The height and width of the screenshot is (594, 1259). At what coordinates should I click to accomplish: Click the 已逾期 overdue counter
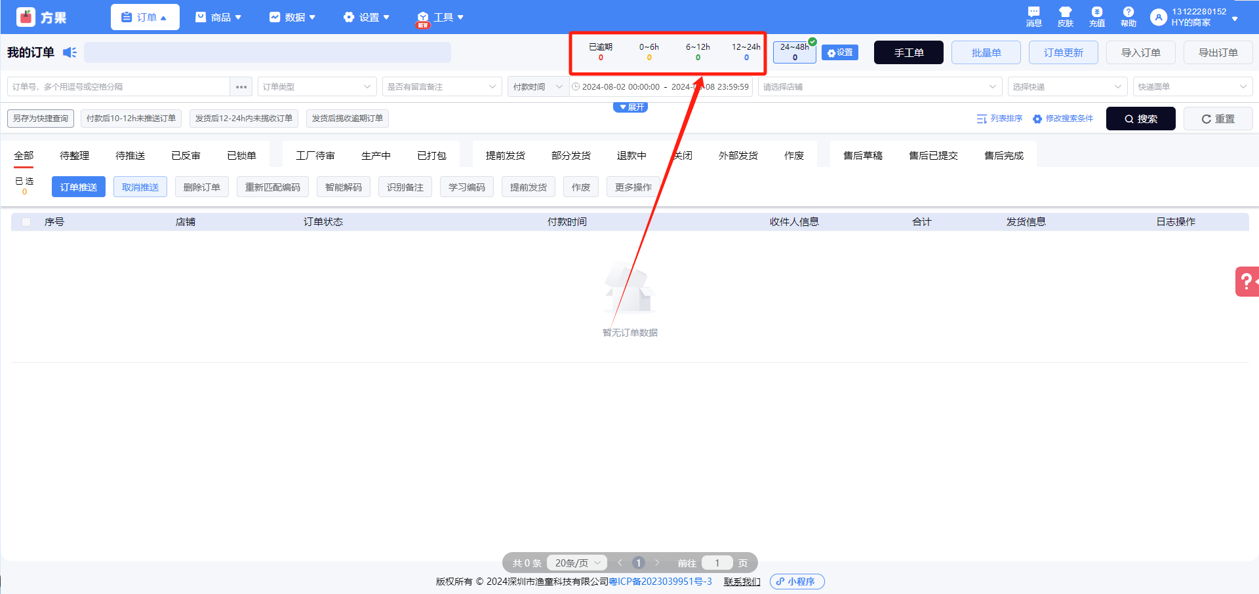point(601,52)
